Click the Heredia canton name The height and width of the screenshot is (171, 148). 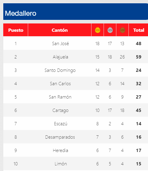[60, 151]
